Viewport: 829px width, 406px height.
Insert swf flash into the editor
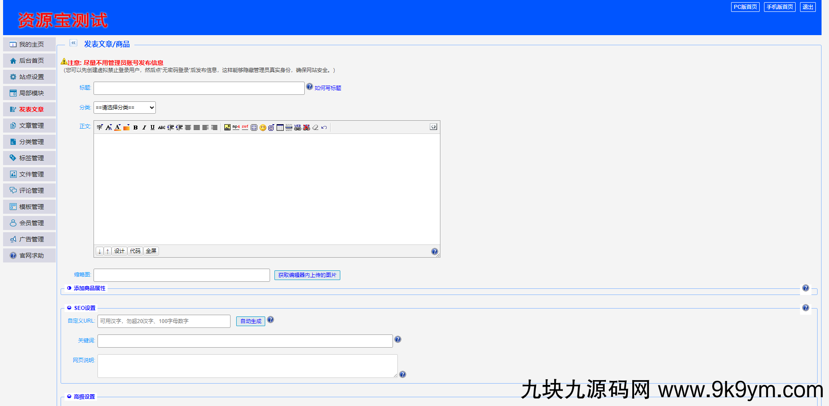point(245,127)
